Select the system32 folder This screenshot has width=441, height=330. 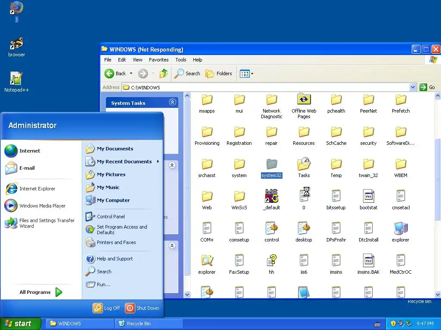pyautogui.click(x=271, y=168)
